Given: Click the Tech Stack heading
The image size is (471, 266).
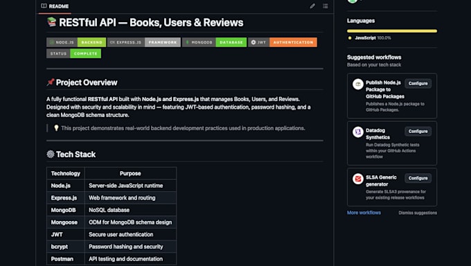Looking at the screenshot, I should (75, 154).
